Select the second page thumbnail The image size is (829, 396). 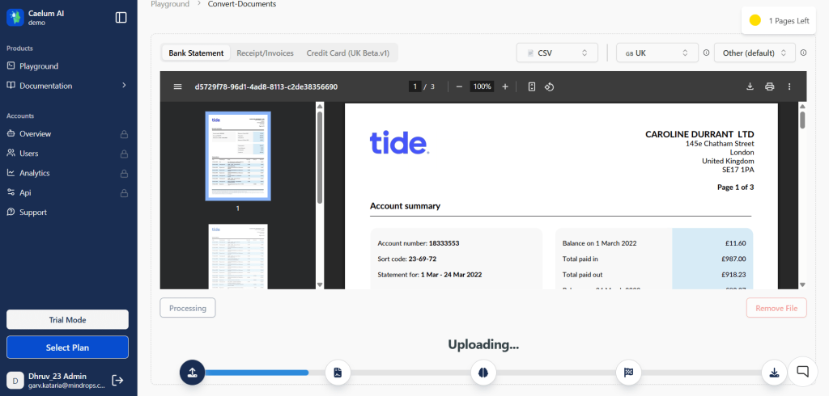(x=238, y=256)
